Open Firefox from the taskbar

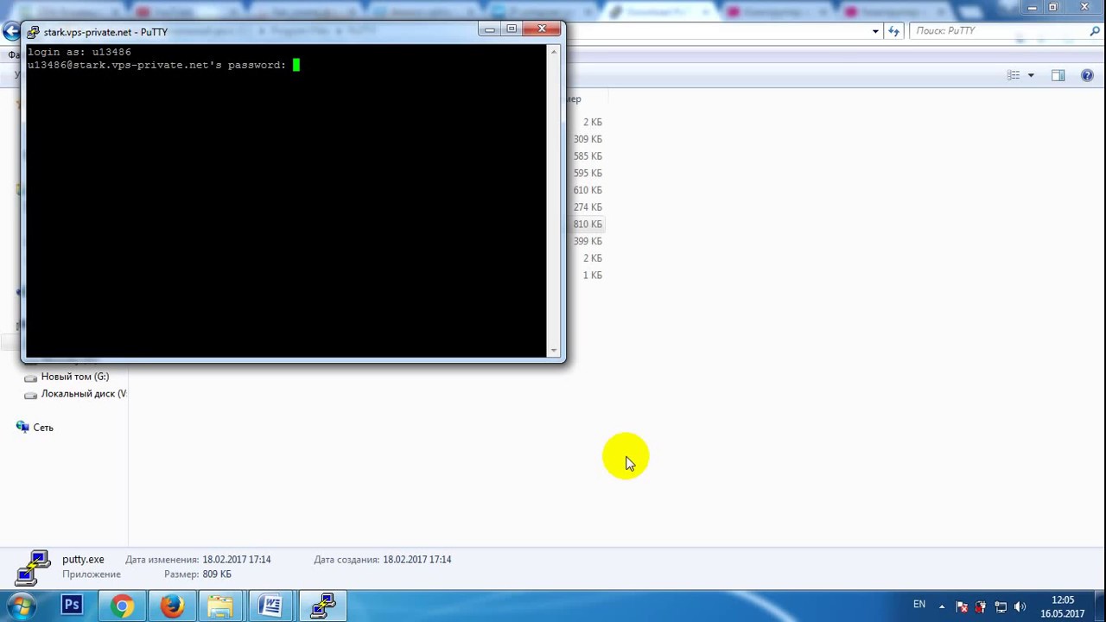(172, 606)
